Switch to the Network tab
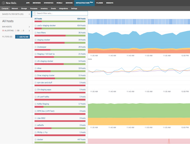Image resolution: width=190 pixels, height=144 pixels. click(x=15, y=9)
